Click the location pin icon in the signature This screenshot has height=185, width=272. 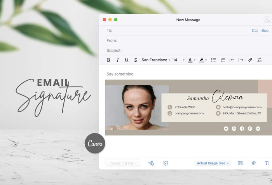click(x=218, y=113)
